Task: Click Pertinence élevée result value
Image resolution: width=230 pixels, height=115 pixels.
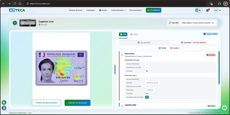Action: click(x=152, y=83)
